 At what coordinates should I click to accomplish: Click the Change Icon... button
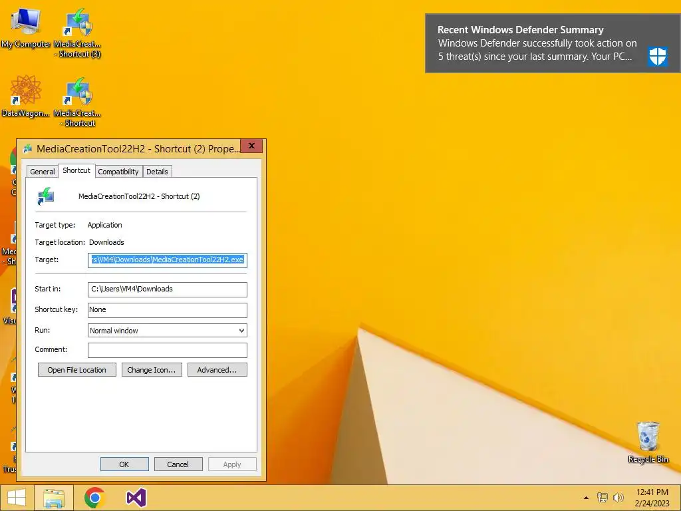coord(152,370)
